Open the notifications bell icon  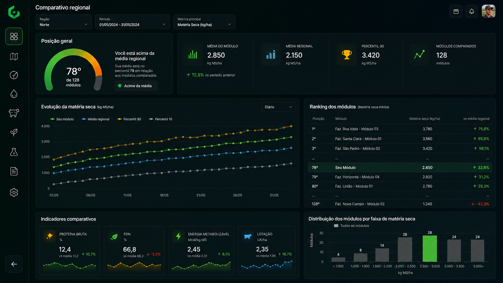[x=472, y=11]
